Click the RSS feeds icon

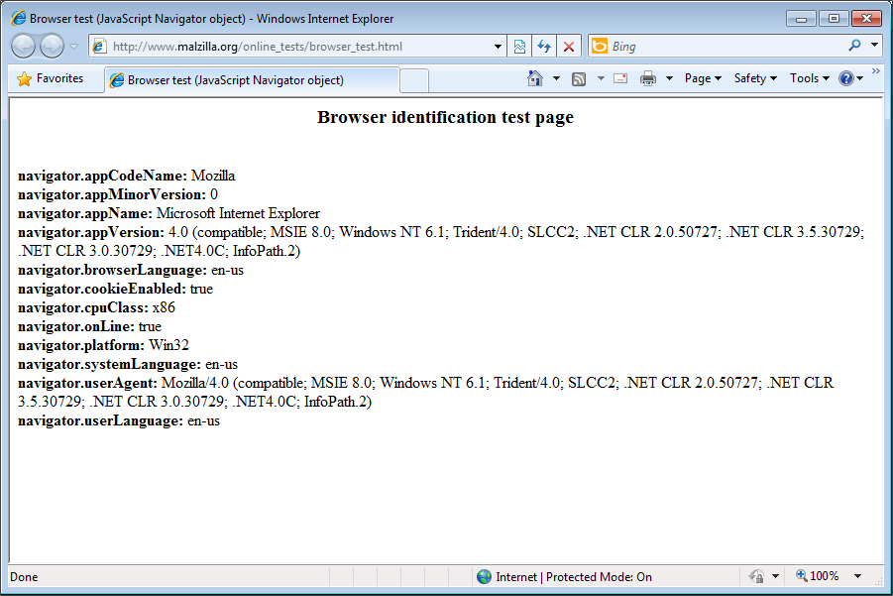[x=579, y=79]
